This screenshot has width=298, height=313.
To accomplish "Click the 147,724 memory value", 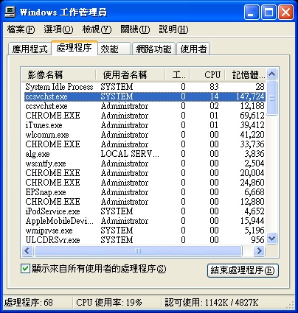I will 250,96.
